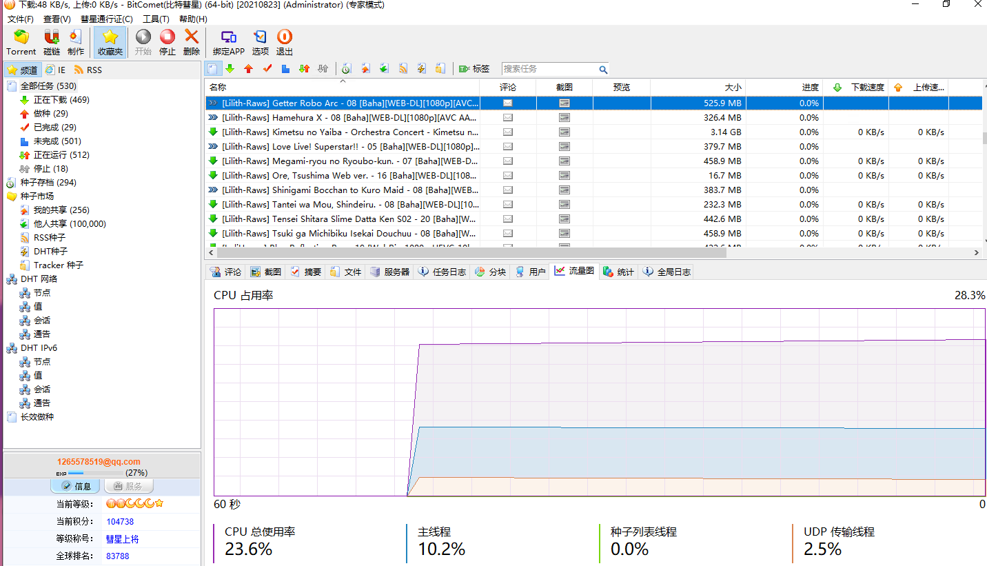Image resolution: width=987 pixels, height=566 pixels.
Task: Open the 标签 tags dropdown
Action: click(474, 69)
